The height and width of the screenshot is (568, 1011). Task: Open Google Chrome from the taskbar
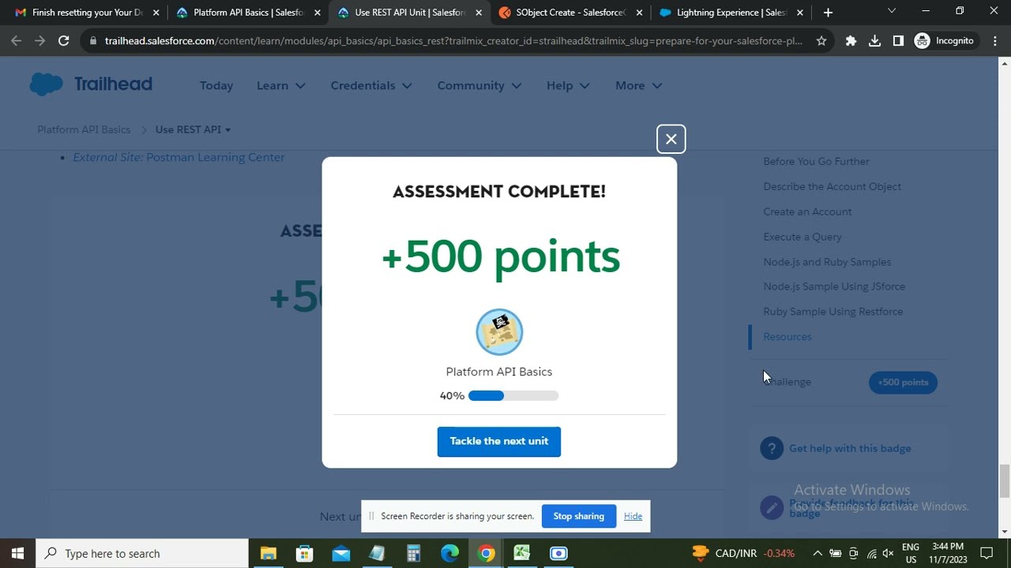pyautogui.click(x=486, y=553)
